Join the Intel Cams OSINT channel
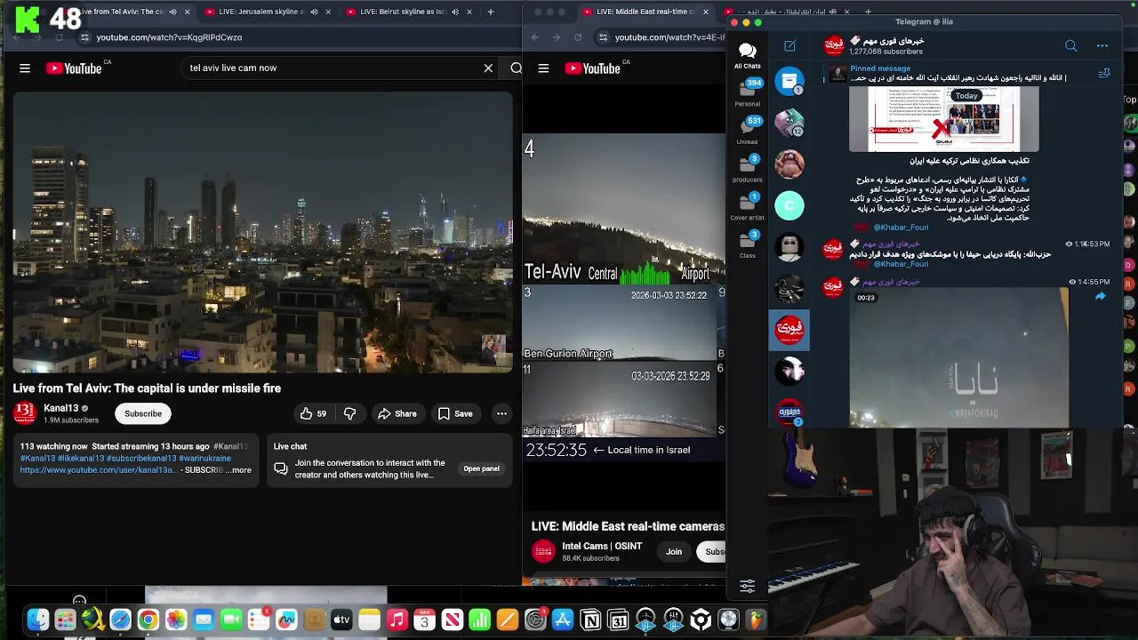 tap(674, 552)
